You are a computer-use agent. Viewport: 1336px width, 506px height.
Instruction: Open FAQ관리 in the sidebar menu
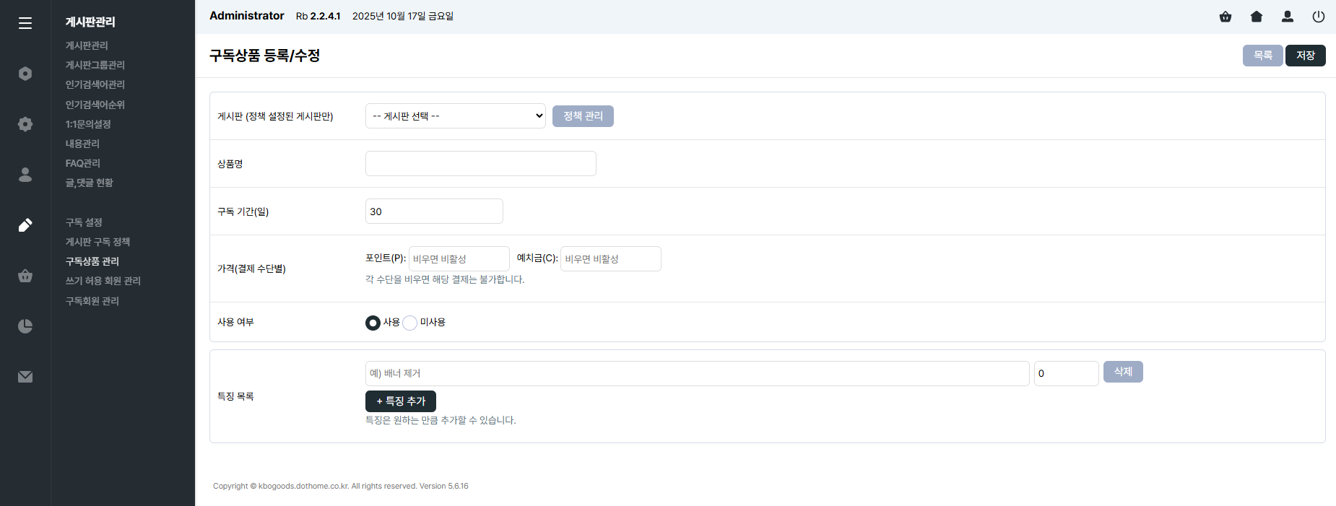pos(83,163)
